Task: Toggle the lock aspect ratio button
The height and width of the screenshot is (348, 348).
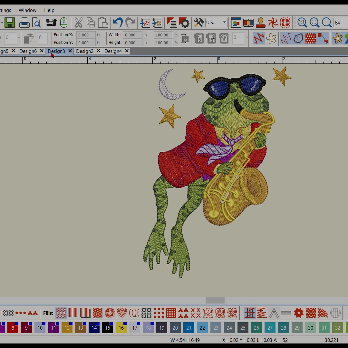Action: coord(185,38)
